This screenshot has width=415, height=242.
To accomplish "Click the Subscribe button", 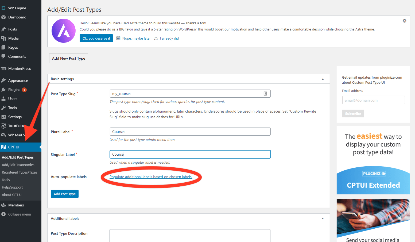I will [x=353, y=114].
